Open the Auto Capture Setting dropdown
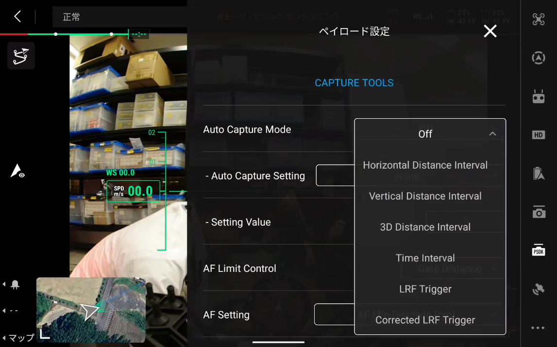 pos(335,175)
